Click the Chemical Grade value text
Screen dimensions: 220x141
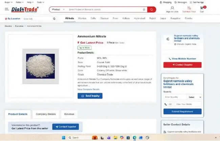tap(105, 75)
